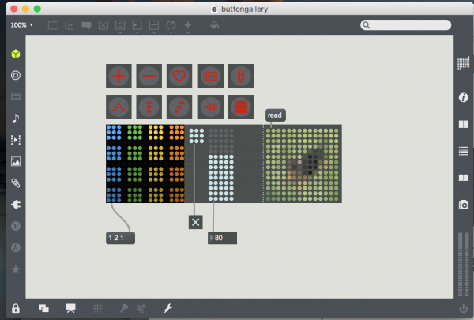Expand the number box toolbar dropdown

137,26
